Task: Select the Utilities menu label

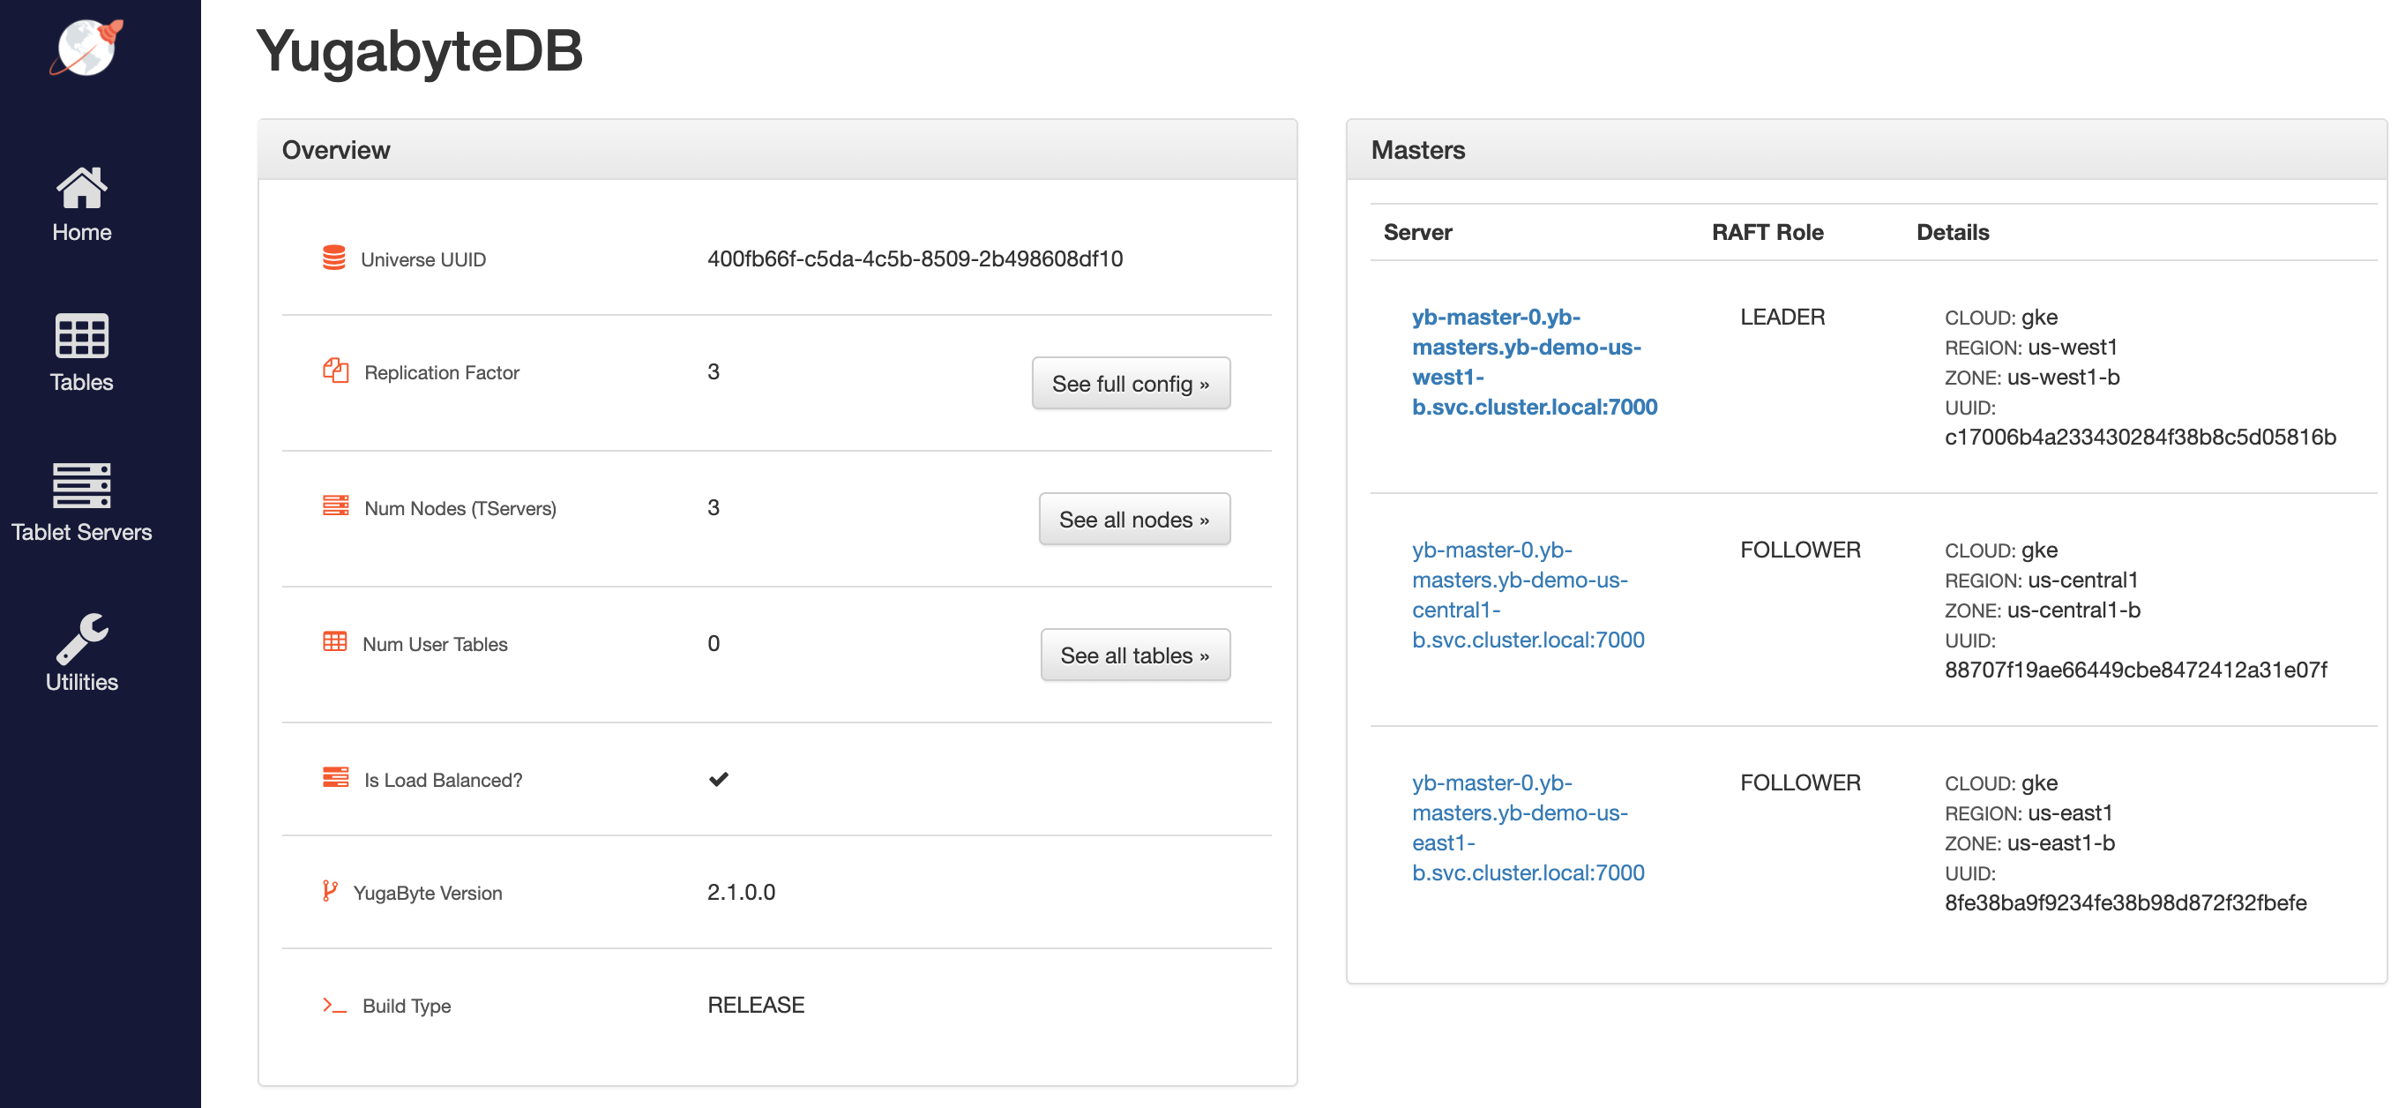Action: [82, 682]
